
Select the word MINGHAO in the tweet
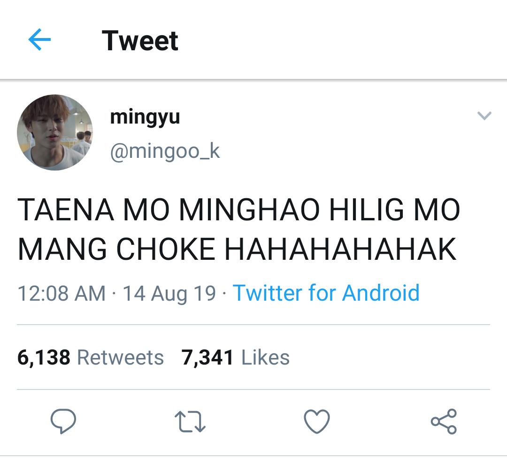coord(249,210)
